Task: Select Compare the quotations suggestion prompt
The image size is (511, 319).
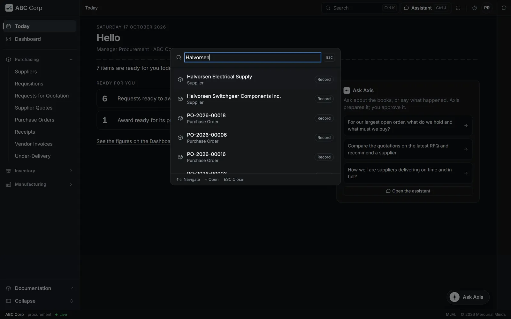Action: pyautogui.click(x=408, y=149)
